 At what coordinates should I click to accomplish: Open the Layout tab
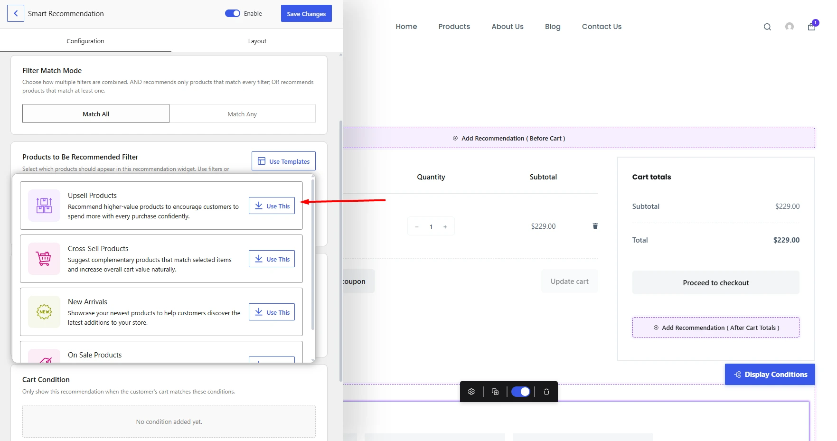(x=257, y=41)
